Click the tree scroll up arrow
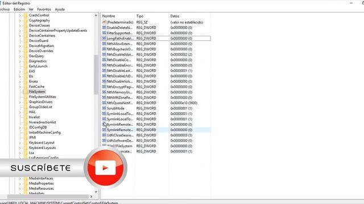364x204 pixels. [96, 15]
